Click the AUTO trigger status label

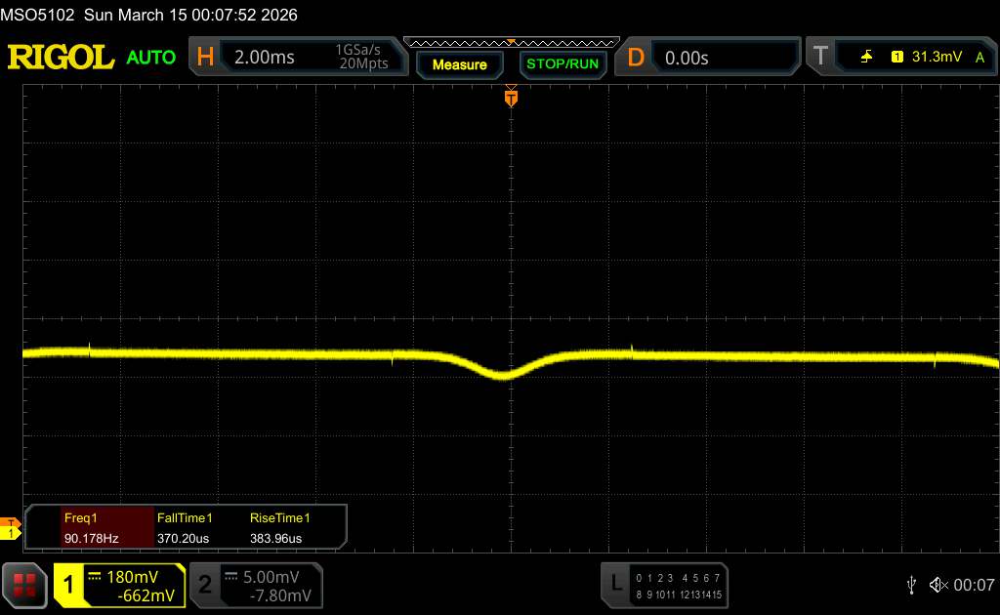tap(151, 58)
